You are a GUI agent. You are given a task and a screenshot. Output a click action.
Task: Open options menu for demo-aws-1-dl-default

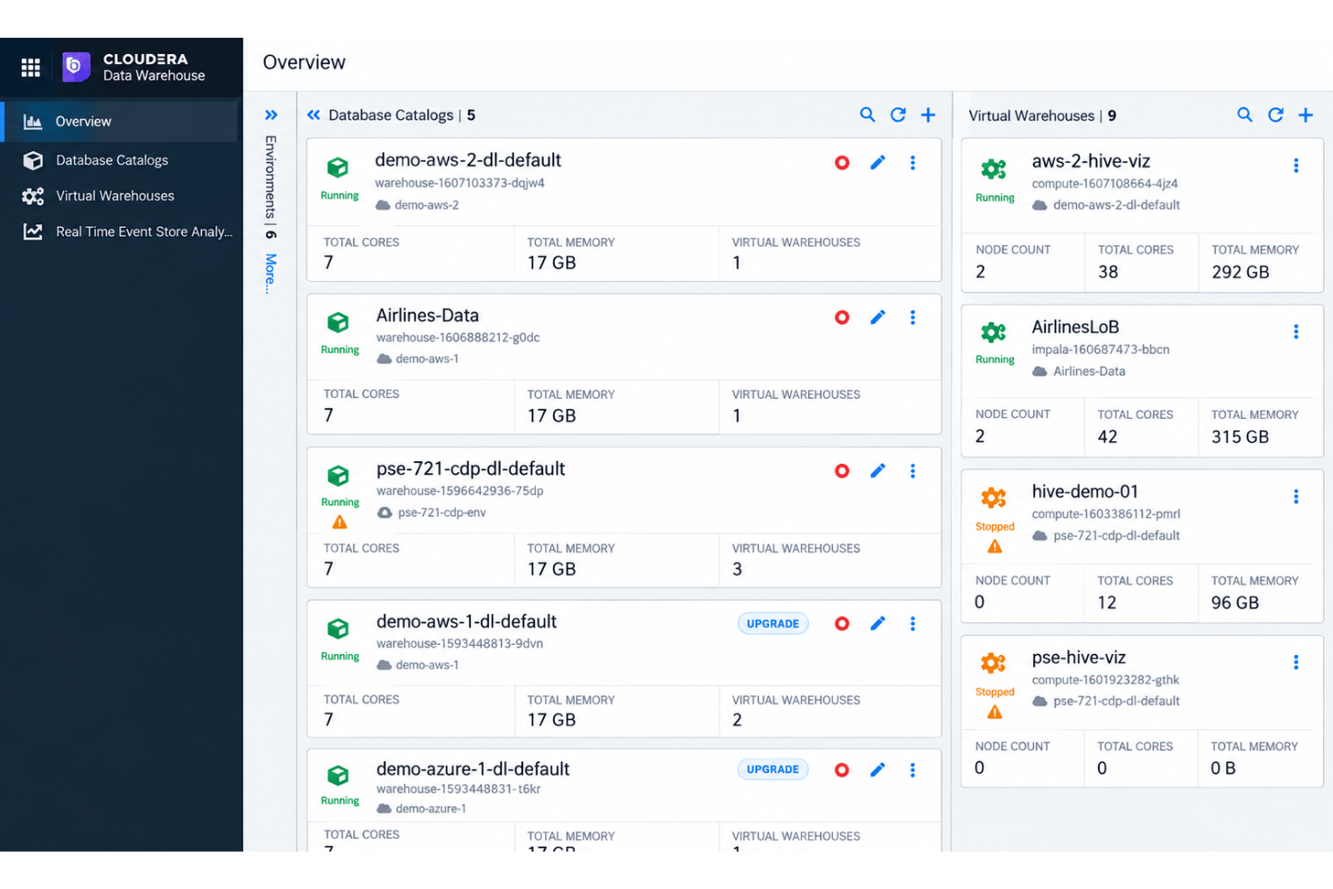click(912, 623)
